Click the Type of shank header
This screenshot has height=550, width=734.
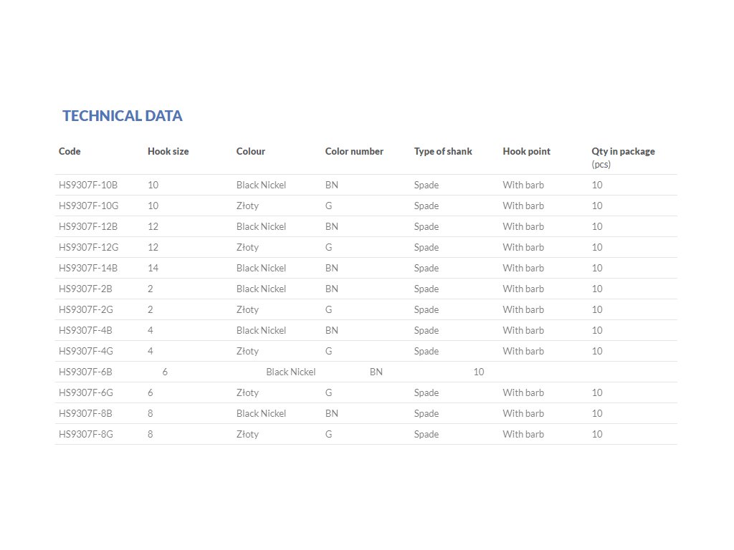coord(443,151)
